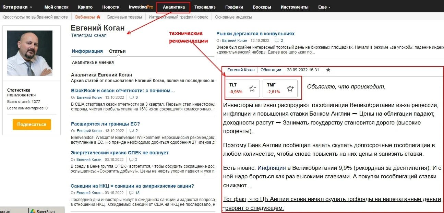Click TLT change value -0,96%
The image size is (444, 213).
236,92
